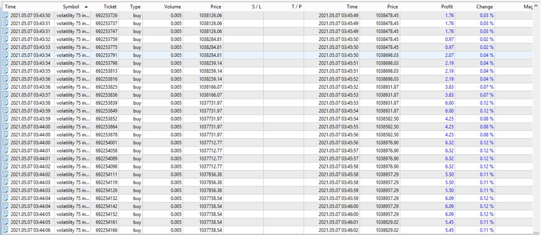Select the document icon of ticket 692254132
The width and height of the screenshot is (541, 235).
pyautogui.click(x=5, y=199)
